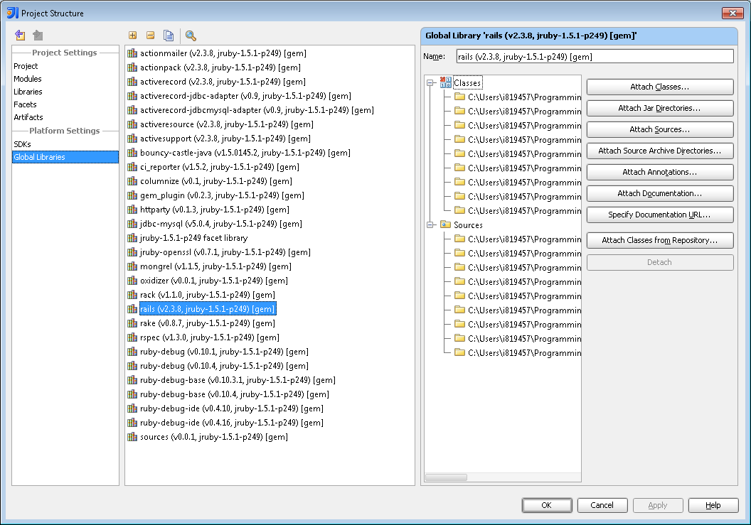Viewport: 751px width, 525px height.
Task: Click the remove library minus icon
Action: (150, 35)
